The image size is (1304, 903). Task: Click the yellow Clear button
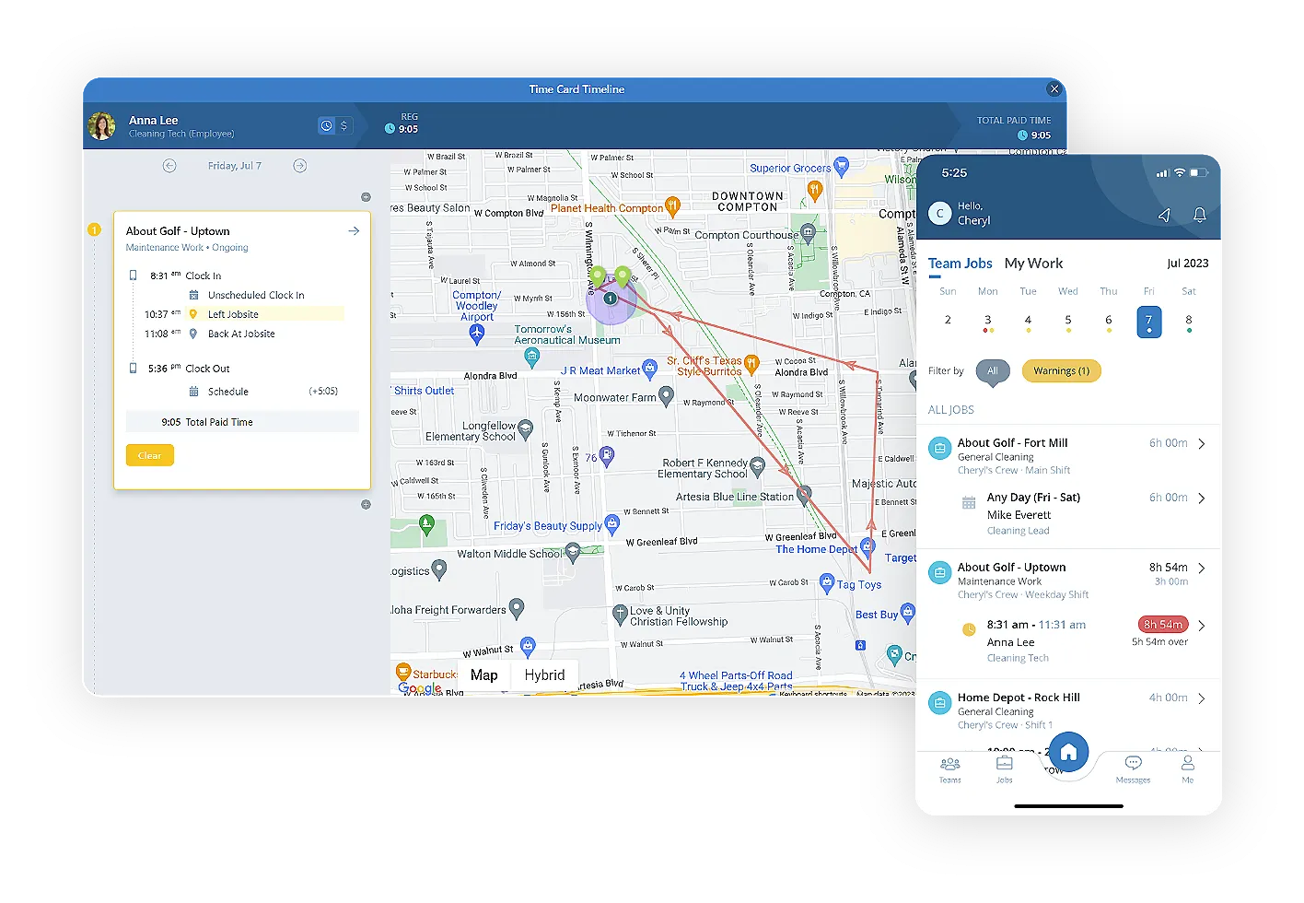[x=150, y=455]
